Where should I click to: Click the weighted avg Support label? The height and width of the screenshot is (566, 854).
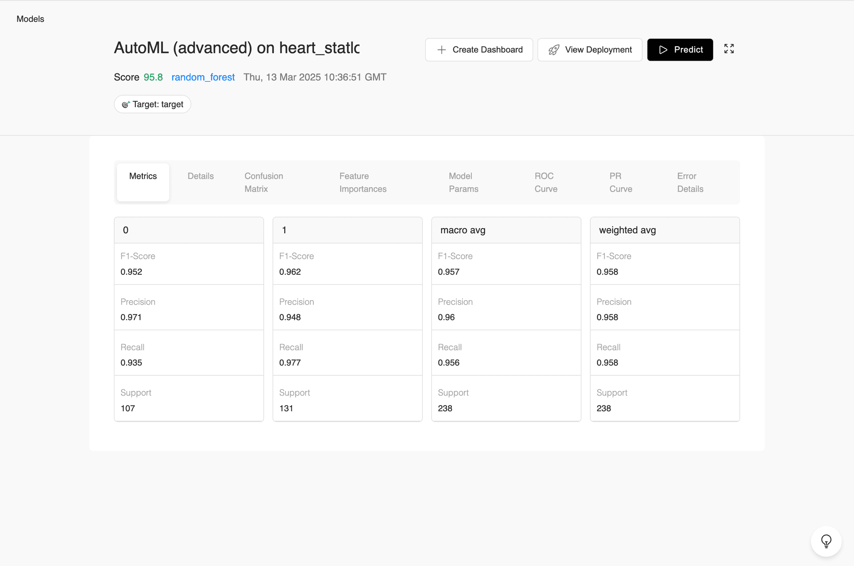[612, 393]
